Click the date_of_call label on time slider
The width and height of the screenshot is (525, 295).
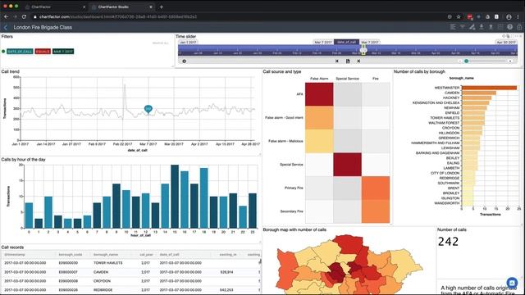pos(346,42)
